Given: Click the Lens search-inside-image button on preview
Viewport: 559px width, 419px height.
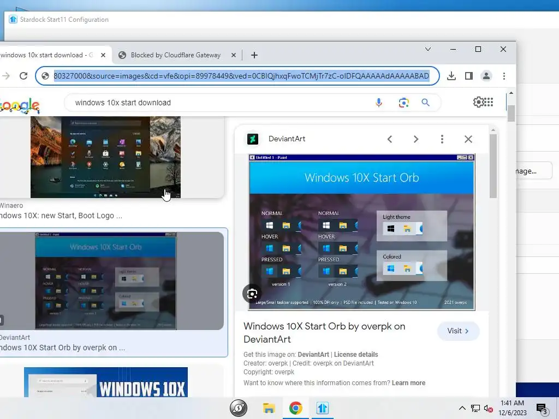Looking at the screenshot, I should [252, 294].
